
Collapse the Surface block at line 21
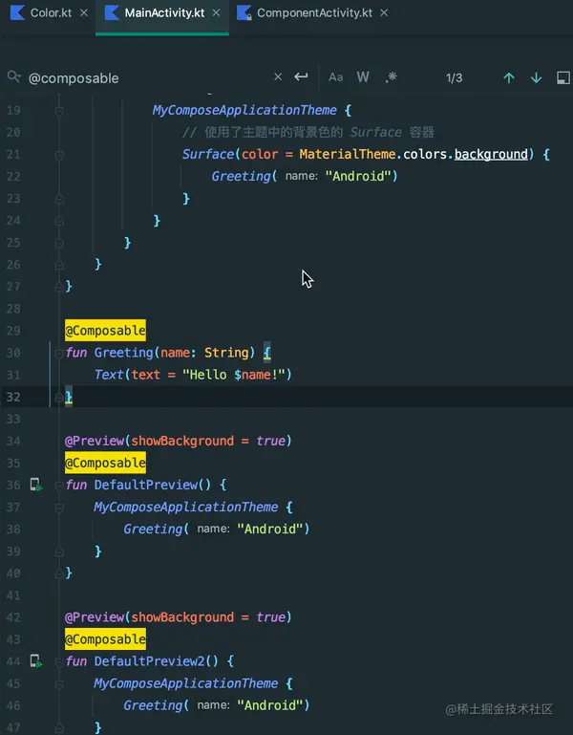(59, 155)
